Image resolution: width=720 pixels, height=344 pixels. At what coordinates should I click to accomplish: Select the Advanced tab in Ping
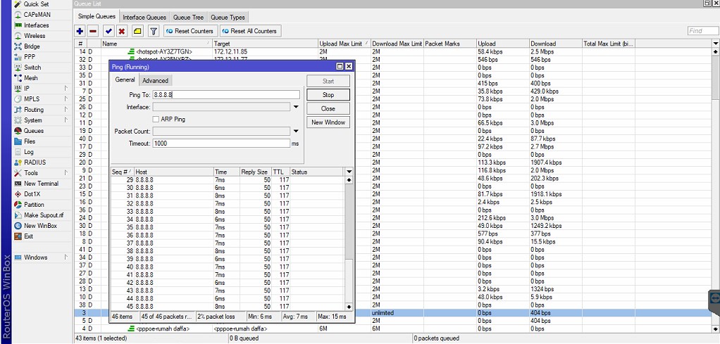coord(155,81)
